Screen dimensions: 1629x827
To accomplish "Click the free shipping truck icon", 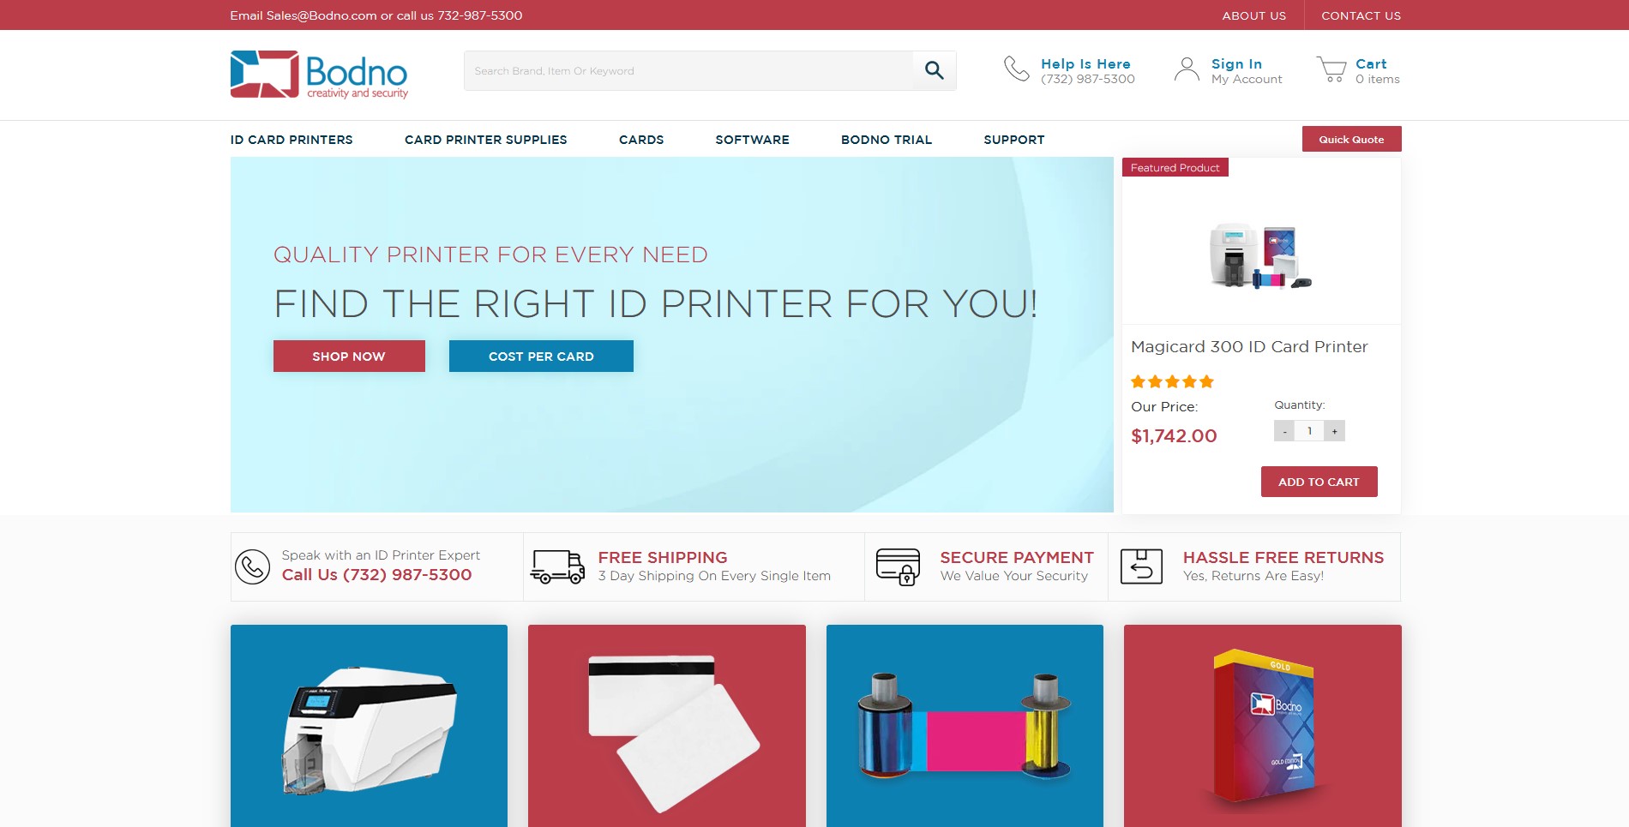I will click(x=557, y=566).
